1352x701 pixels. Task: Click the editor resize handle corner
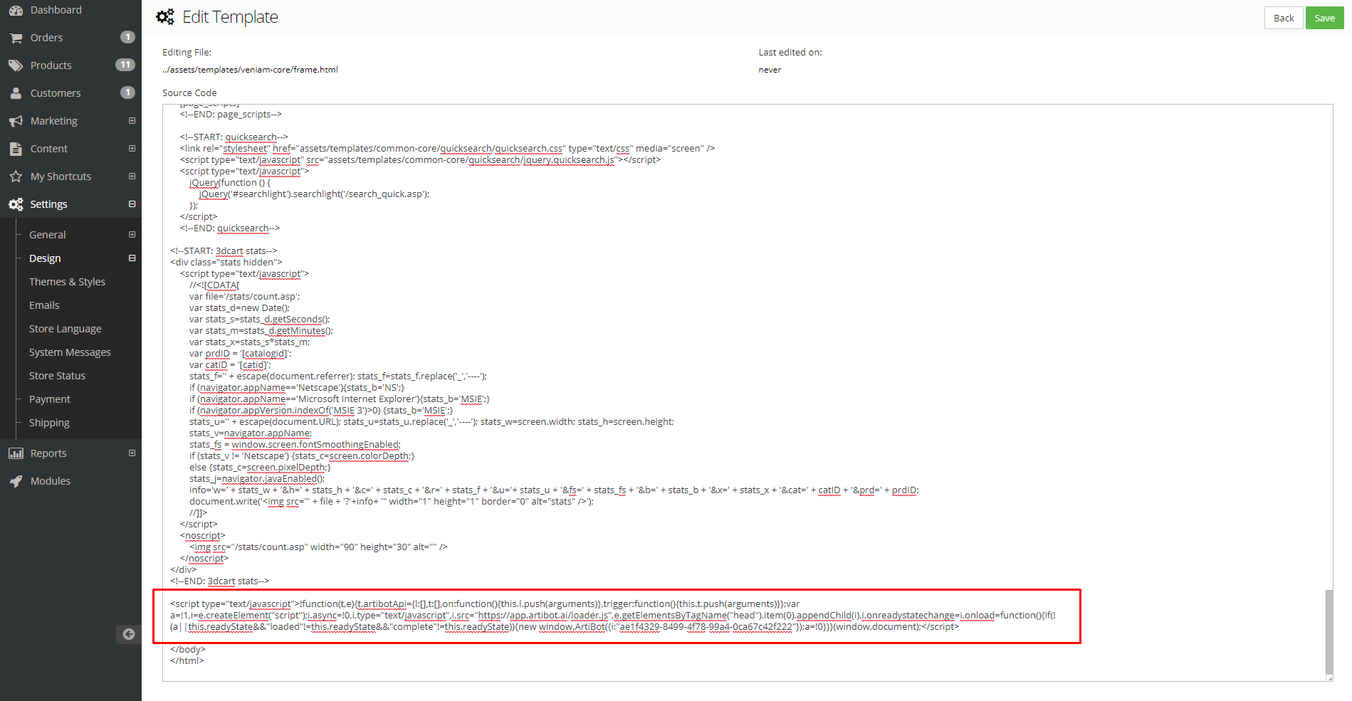(x=1329, y=678)
